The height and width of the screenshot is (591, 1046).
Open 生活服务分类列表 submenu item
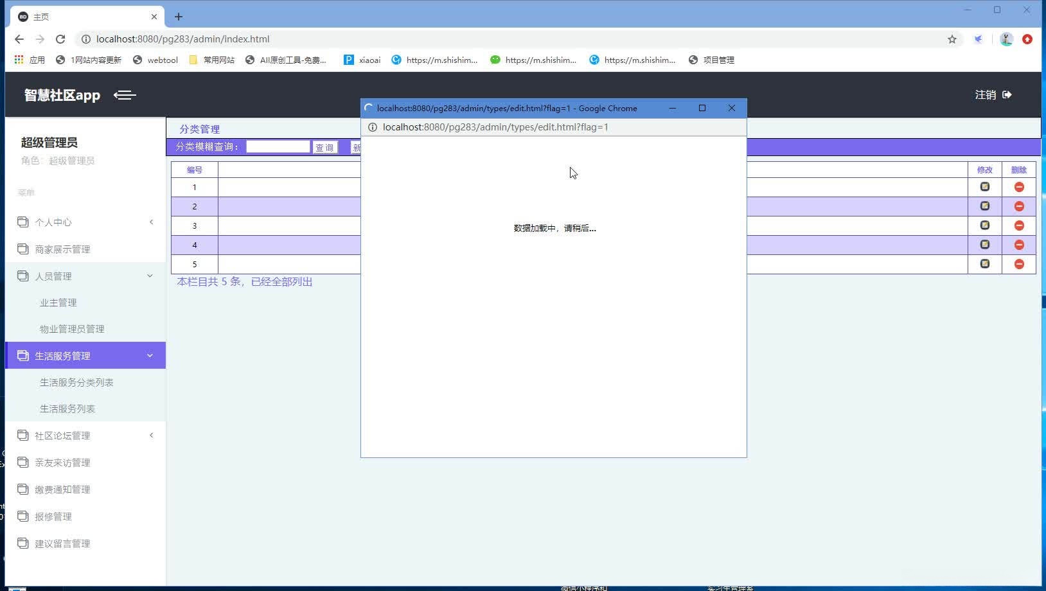(x=76, y=382)
